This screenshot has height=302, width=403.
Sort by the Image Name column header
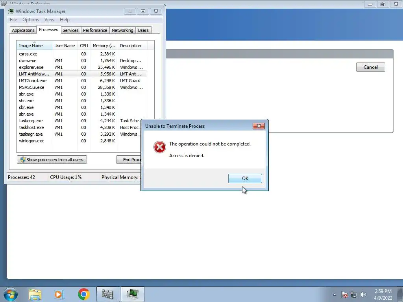(x=34, y=46)
